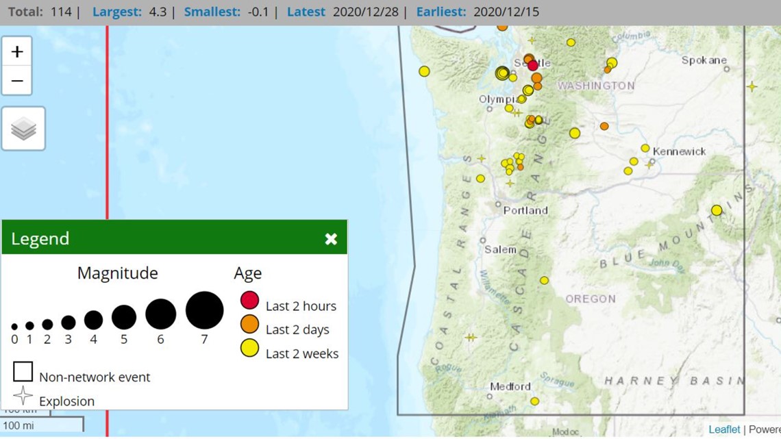Click the zoom out (−) control
Viewport: 781px width, 439px height.
pos(17,79)
